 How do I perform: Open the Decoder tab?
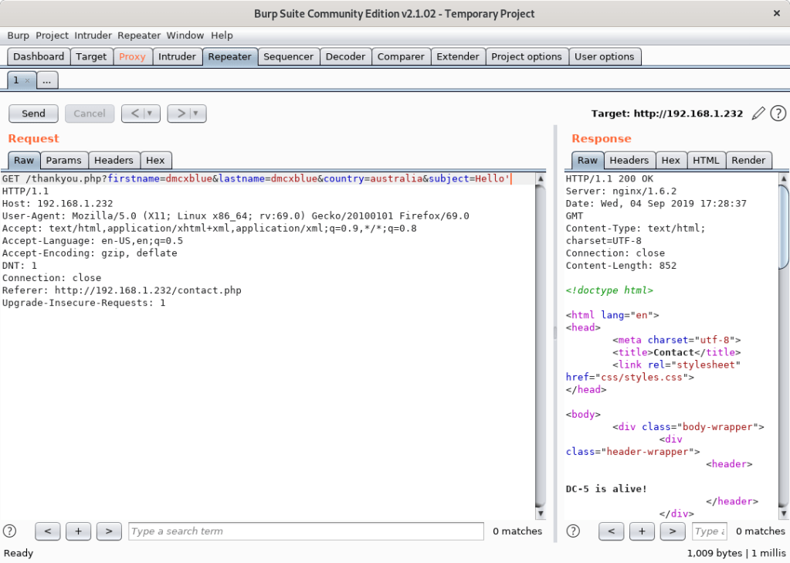click(x=345, y=56)
